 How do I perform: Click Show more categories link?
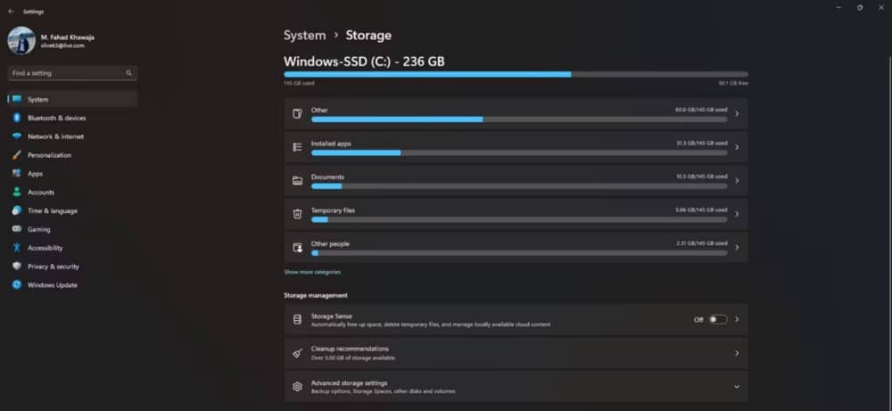click(312, 272)
